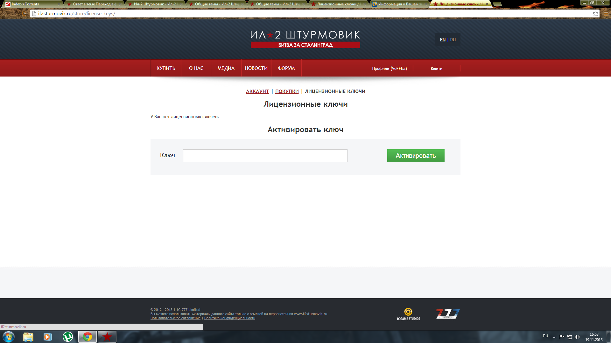Click the 777 Studios footer logo
The width and height of the screenshot is (611, 343).
(448, 314)
